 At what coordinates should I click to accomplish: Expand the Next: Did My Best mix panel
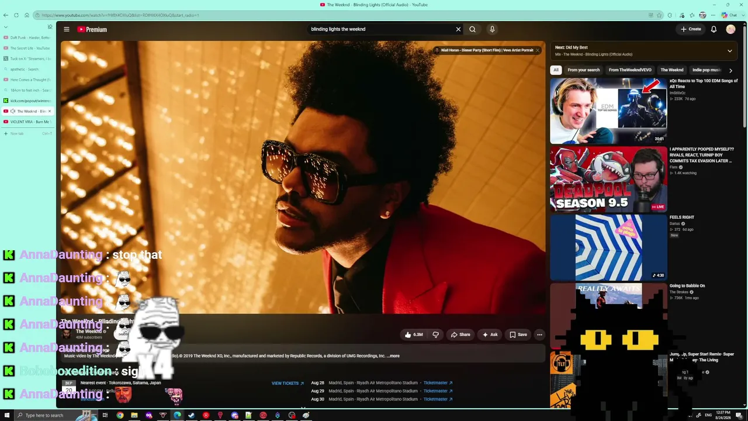point(729,51)
